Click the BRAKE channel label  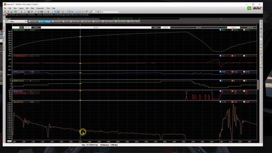point(18,91)
